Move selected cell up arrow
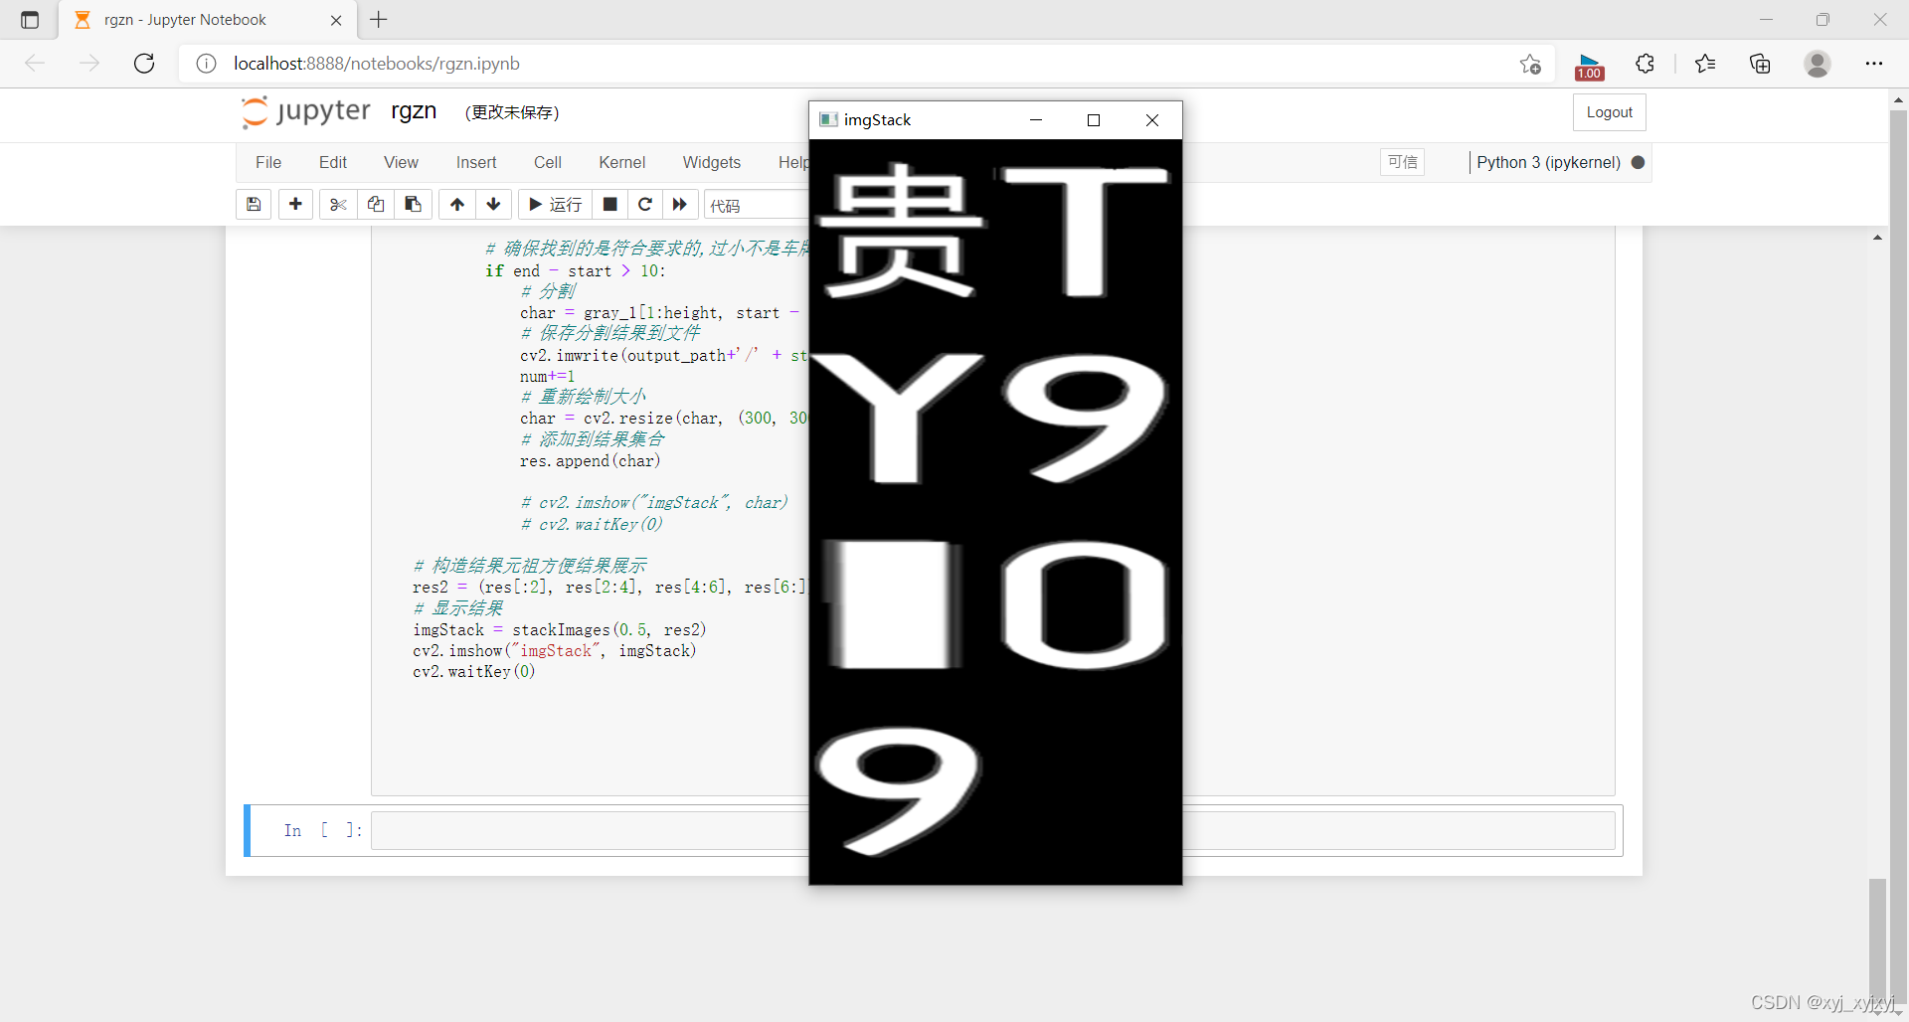Screen dimensions: 1909x1022 457,205
